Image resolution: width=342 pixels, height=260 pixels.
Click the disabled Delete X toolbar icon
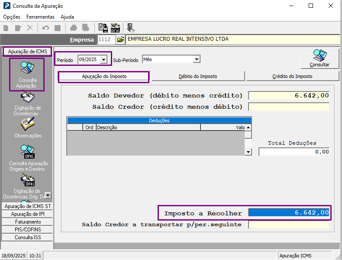[x=30, y=28]
